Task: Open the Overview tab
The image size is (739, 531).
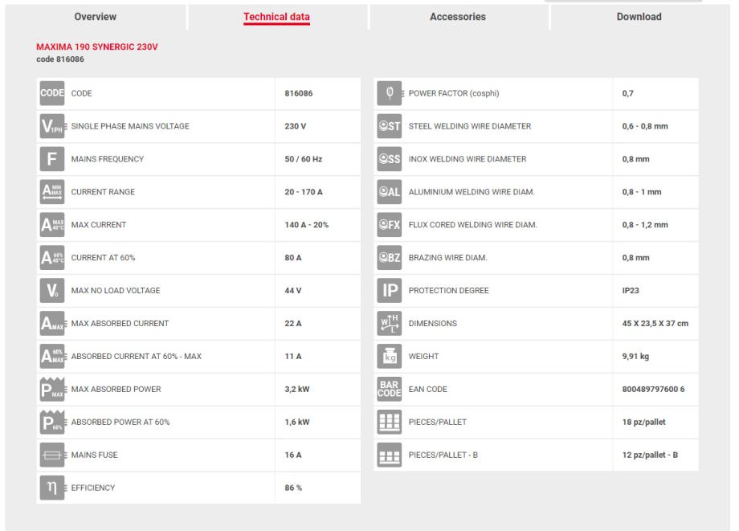Action: point(95,17)
